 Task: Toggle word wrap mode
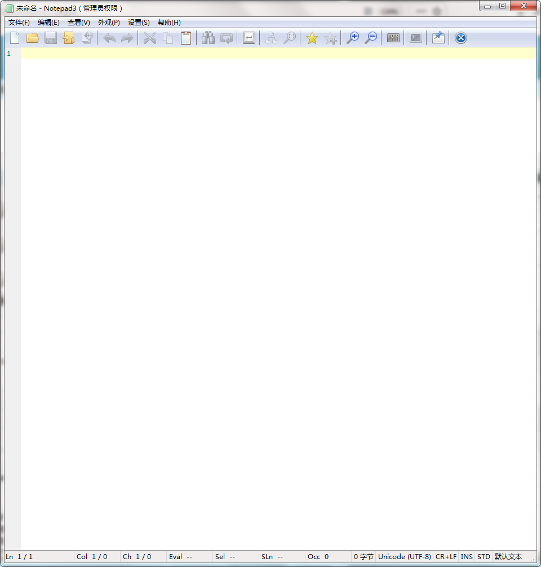tap(249, 38)
